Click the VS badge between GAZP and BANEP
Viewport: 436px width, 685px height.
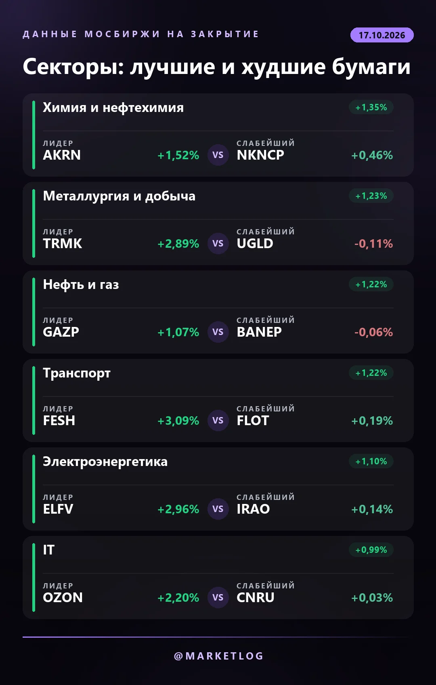coord(218,332)
